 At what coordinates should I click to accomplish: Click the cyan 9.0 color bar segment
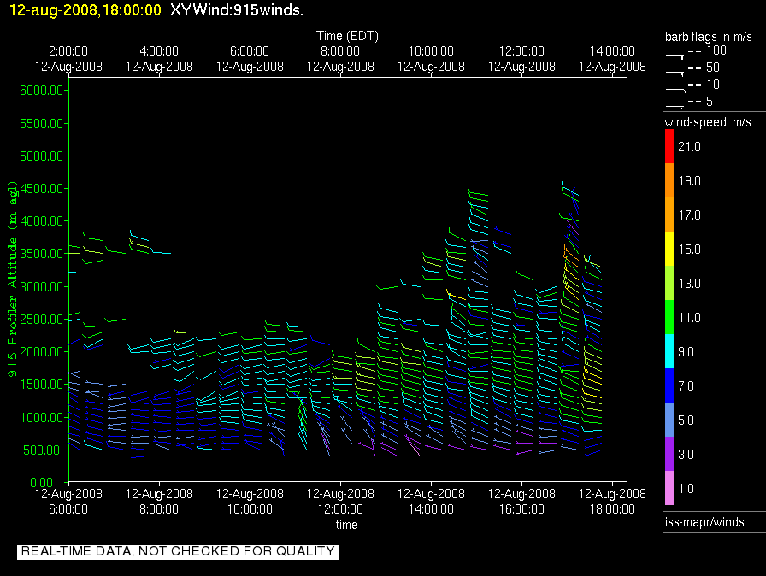(x=669, y=351)
